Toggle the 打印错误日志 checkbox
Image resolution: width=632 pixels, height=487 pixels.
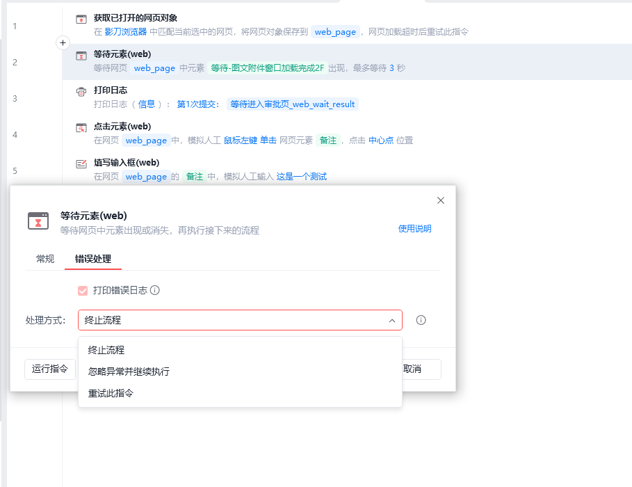point(83,291)
